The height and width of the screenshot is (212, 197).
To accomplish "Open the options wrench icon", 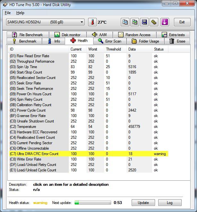I will coord(154,22).
